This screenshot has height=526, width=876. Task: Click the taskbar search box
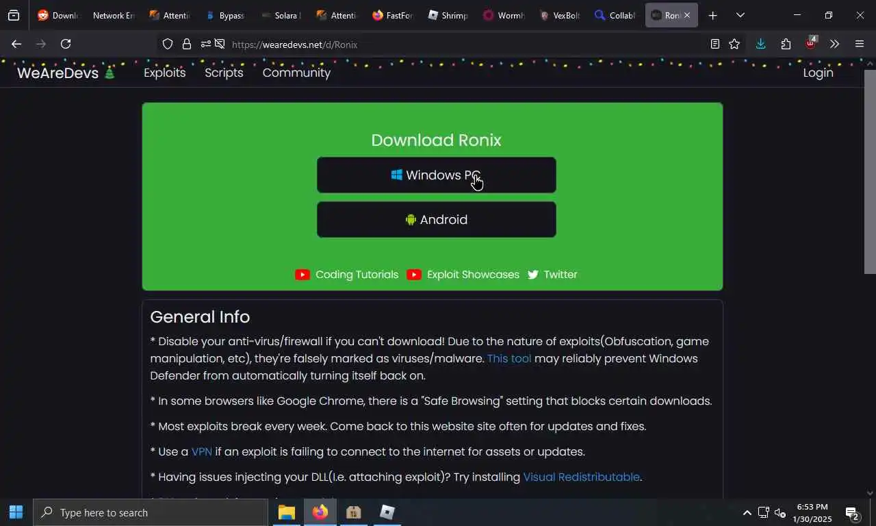point(151,512)
